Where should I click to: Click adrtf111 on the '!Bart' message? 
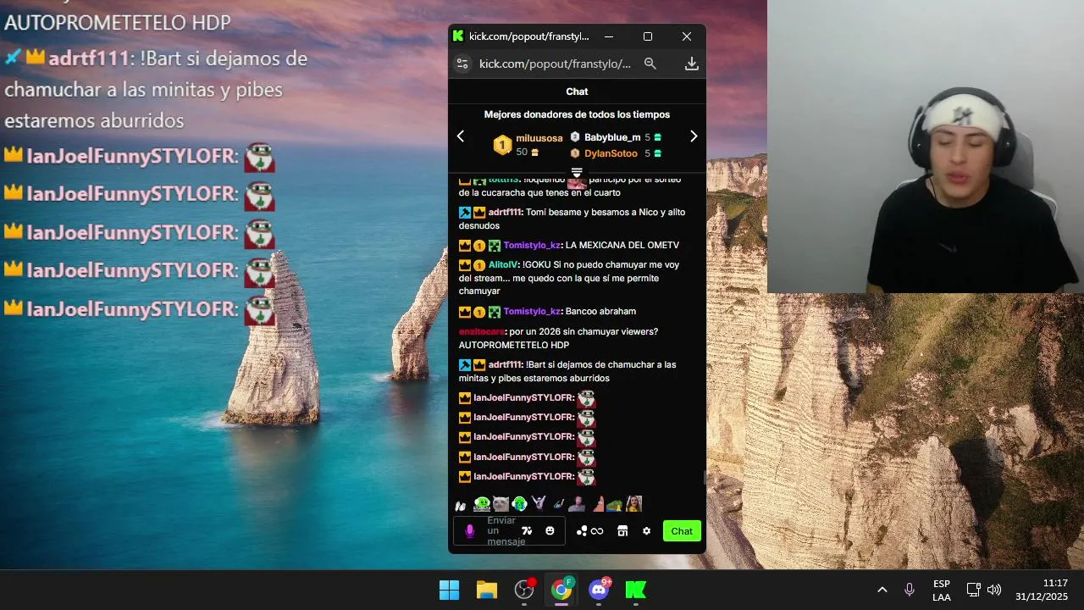(505, 365)
